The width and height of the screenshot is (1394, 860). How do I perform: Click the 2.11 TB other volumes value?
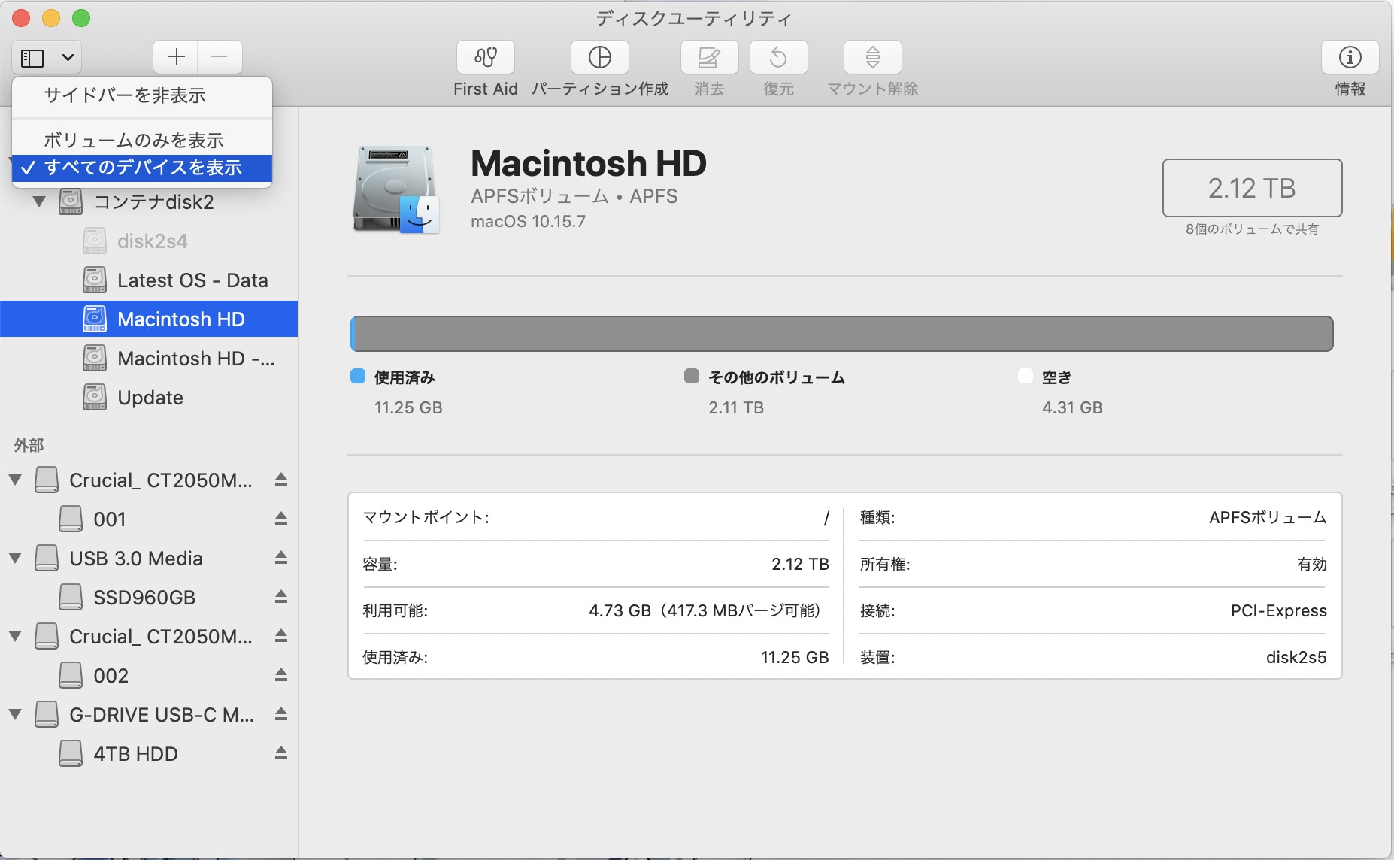736,407
